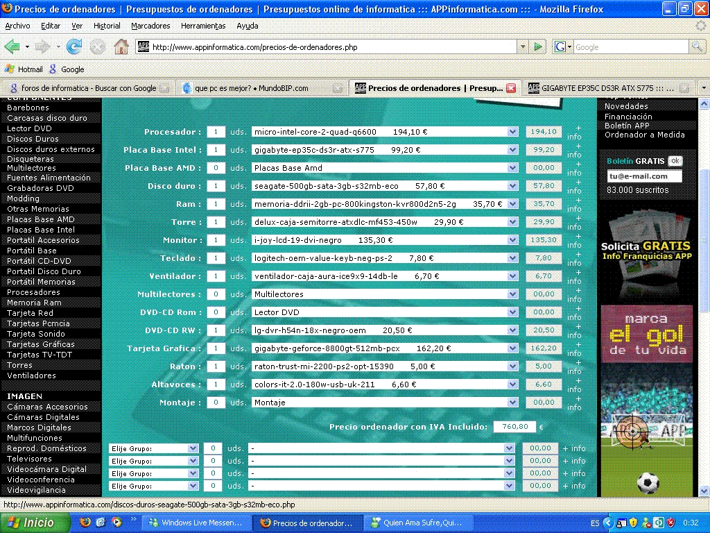710x533 pixels.
Task: Click the Forward arrow button
Action: pos(42,46)
